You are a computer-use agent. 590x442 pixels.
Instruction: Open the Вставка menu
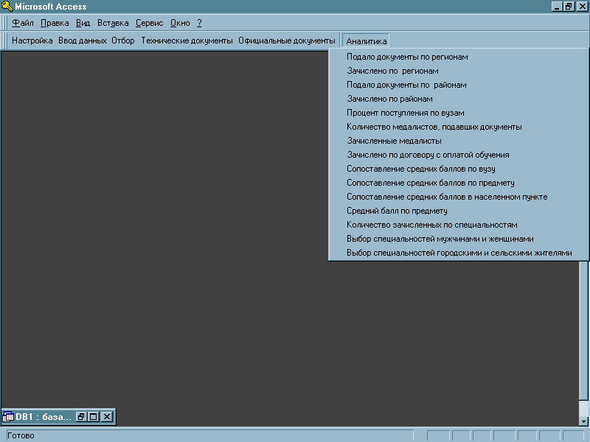tap(113, 23)
